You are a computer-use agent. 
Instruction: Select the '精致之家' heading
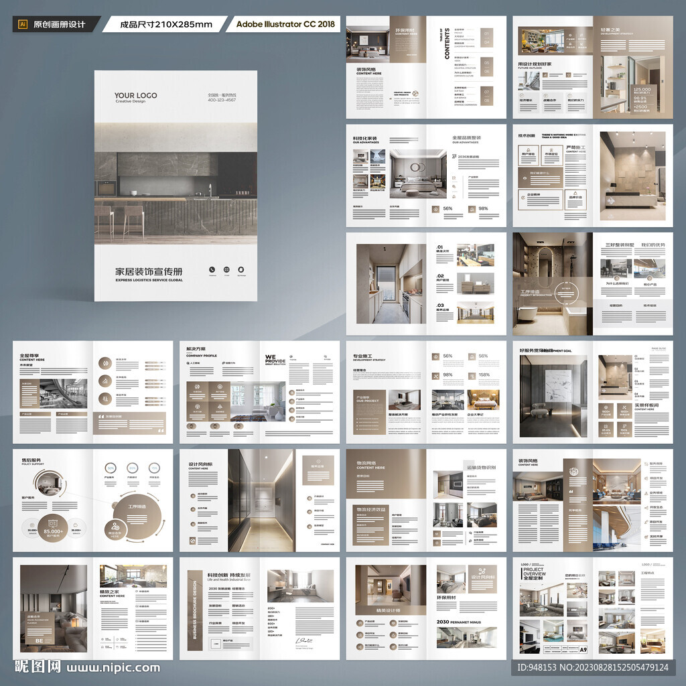(x=109, y=592)
